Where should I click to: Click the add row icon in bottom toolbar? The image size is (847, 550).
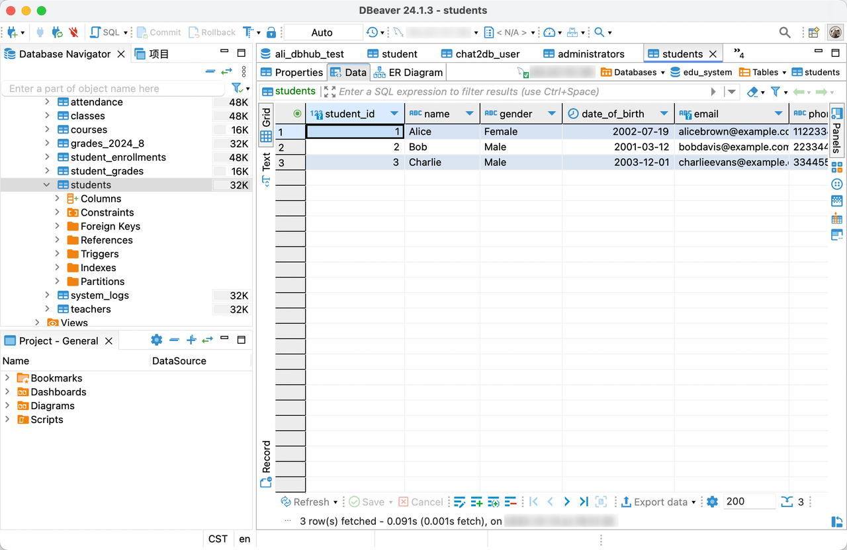476,502
